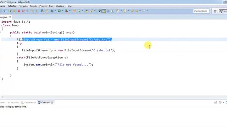Click the Step Over debug icon

click(32, 11)
